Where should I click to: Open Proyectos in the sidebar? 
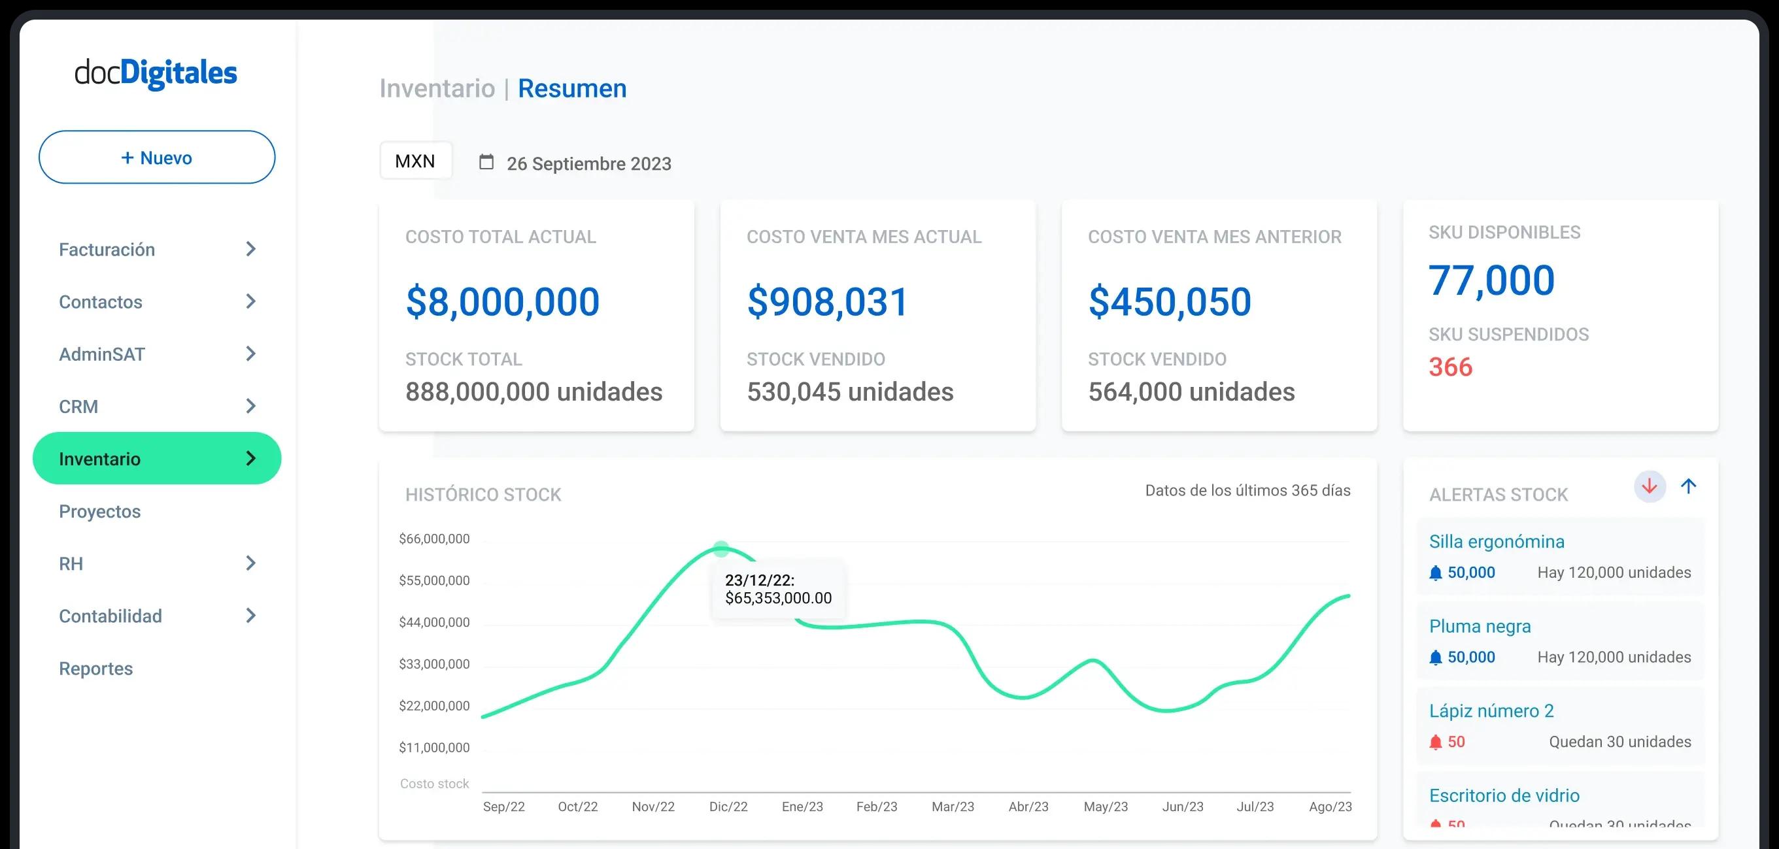(100, 512)
